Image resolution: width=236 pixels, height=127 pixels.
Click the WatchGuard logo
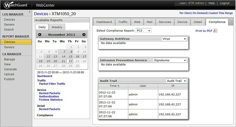point(16,5)
